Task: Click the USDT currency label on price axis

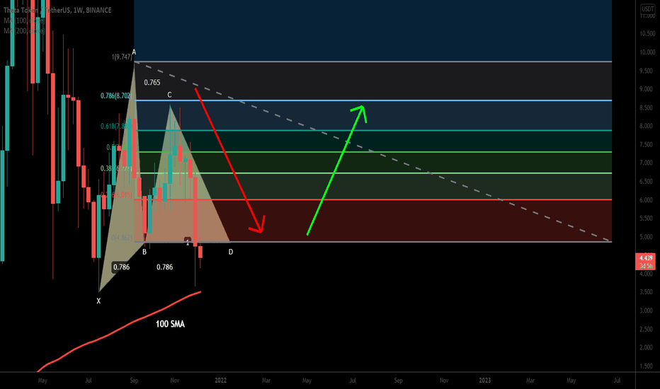Action: pyautogui.click(x=647, y=8)
